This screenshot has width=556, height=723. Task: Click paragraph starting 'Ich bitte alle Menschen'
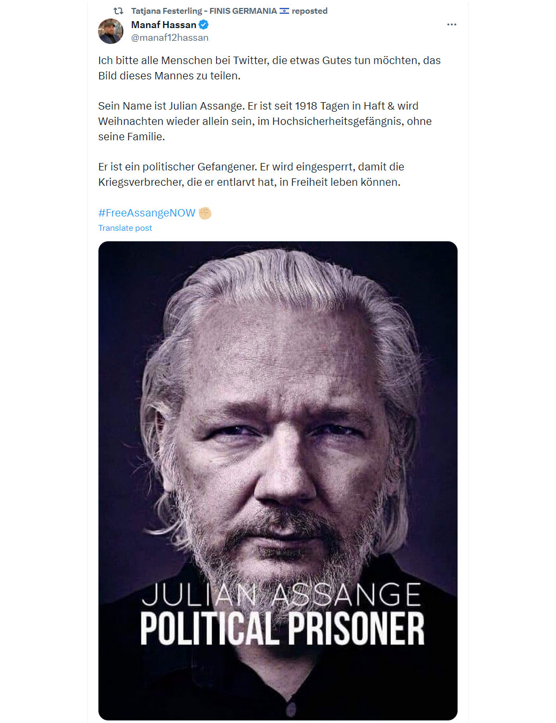click(270, 68)
